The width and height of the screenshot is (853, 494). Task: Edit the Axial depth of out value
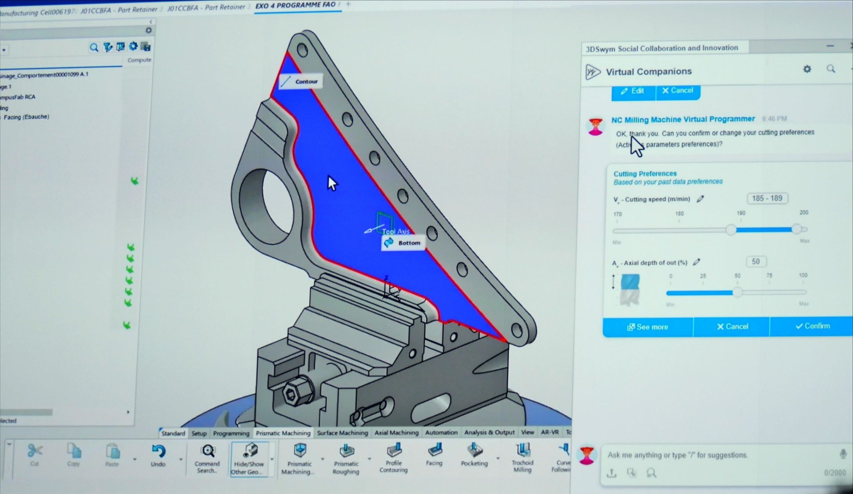[x=696, y=262]
